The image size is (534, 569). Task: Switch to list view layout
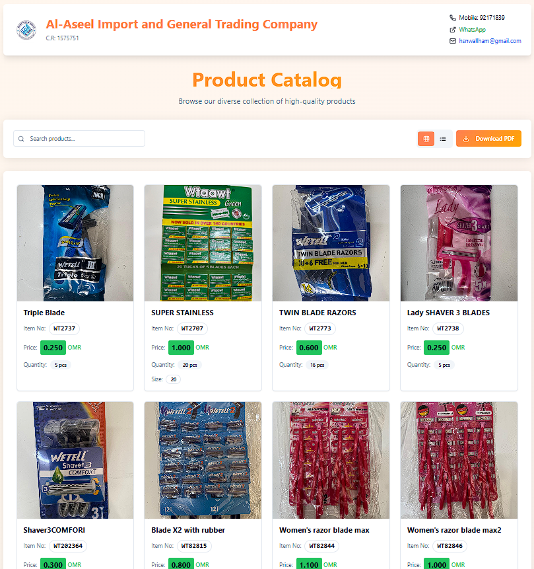[x=443, y=139]
